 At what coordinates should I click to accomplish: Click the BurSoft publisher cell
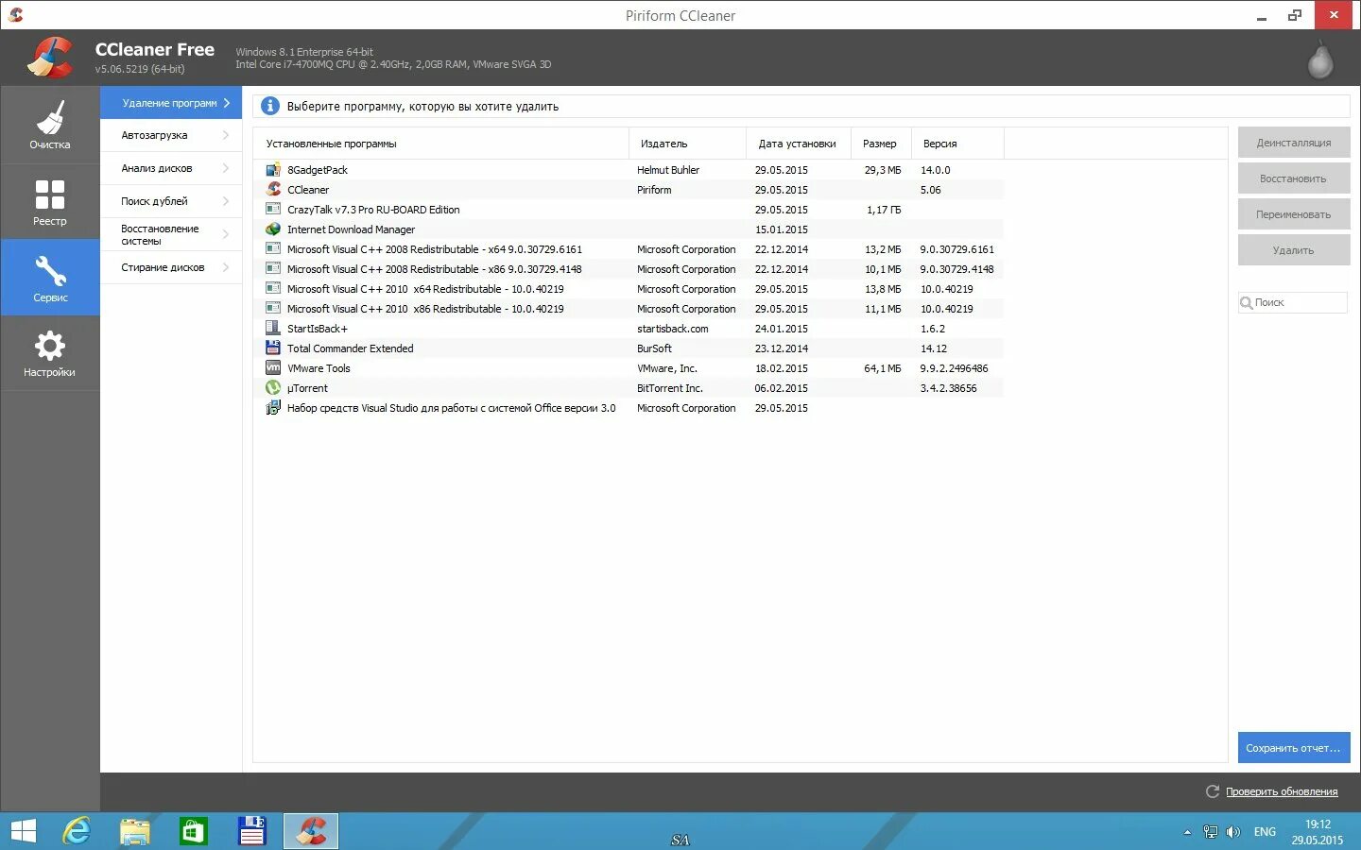pos(654,348)
